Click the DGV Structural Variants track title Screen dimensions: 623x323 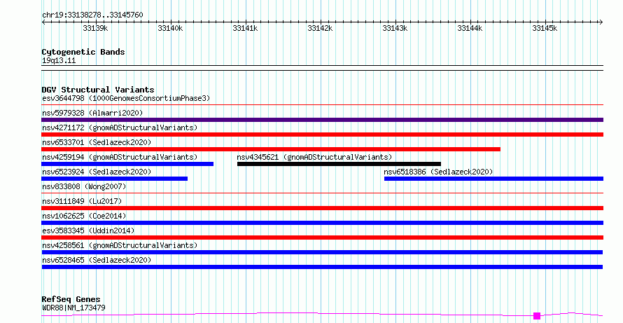tap(98, 90)
